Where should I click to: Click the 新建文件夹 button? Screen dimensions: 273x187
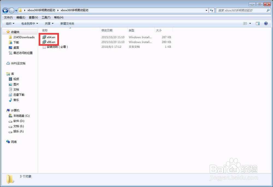tap(67, 23)
